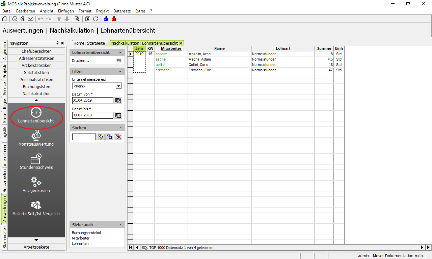Clear the search filter with red X

click(x=118, y=137)
